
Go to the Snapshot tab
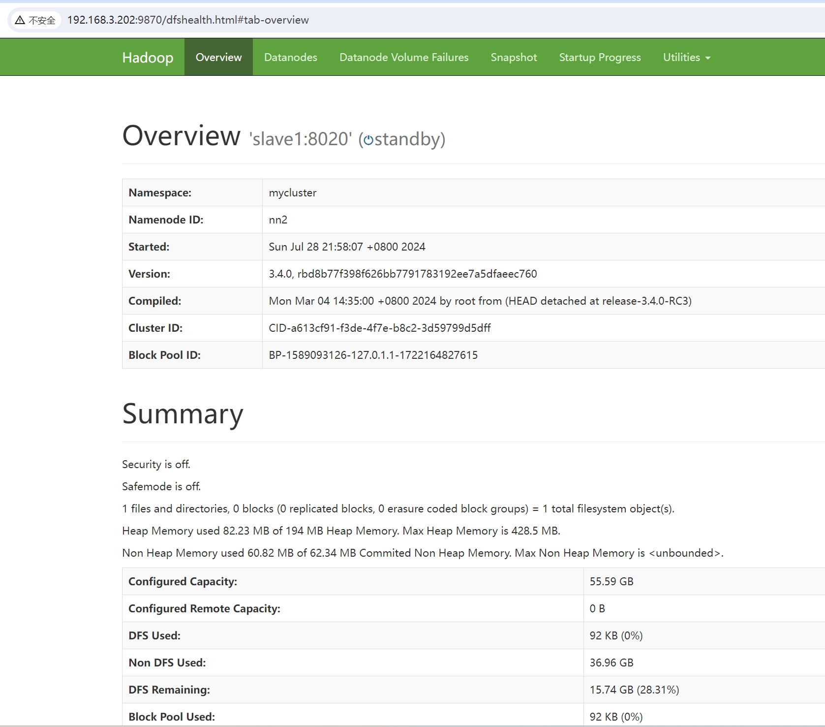514,57
